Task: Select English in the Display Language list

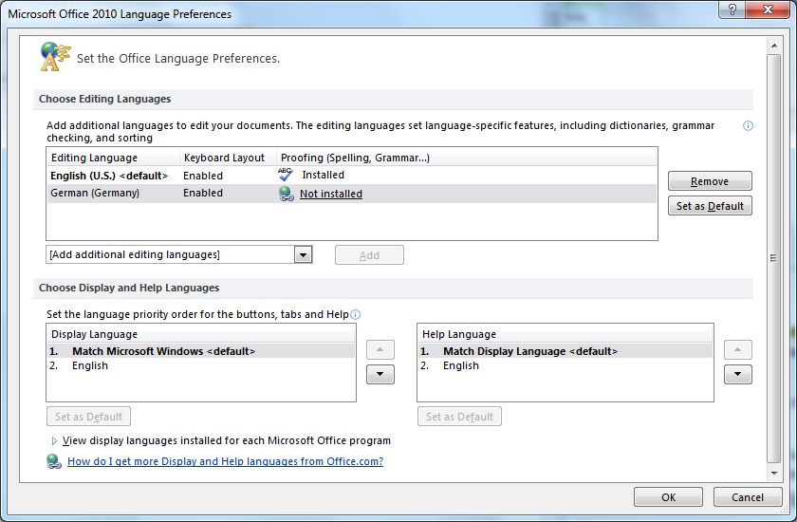Action: [x=90, y=365]
